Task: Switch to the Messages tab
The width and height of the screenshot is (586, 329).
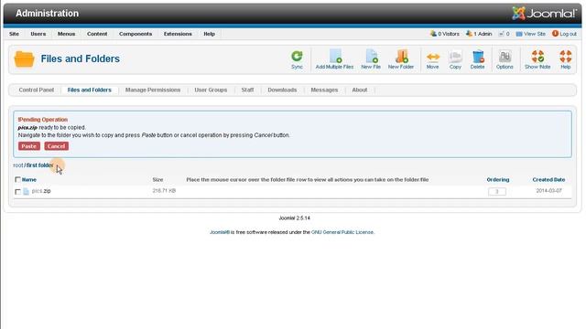Action: (x=324, y=90)
